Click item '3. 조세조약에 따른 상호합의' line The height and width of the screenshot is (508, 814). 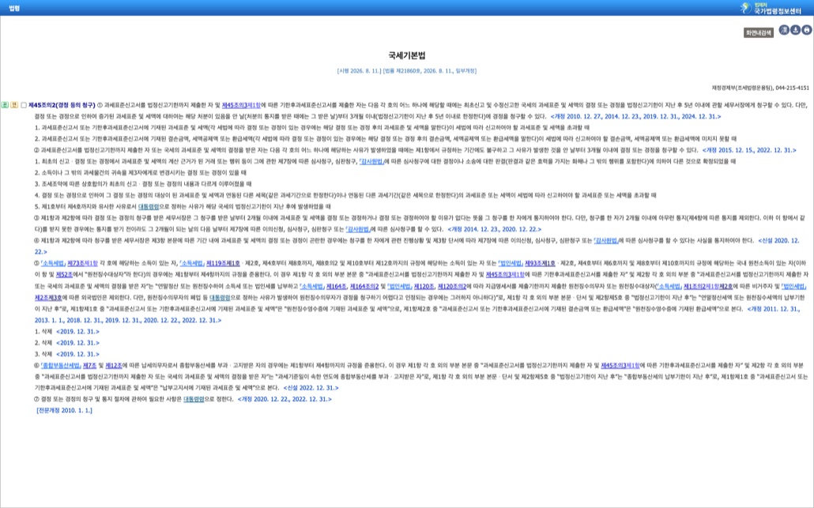click(143, 184)
